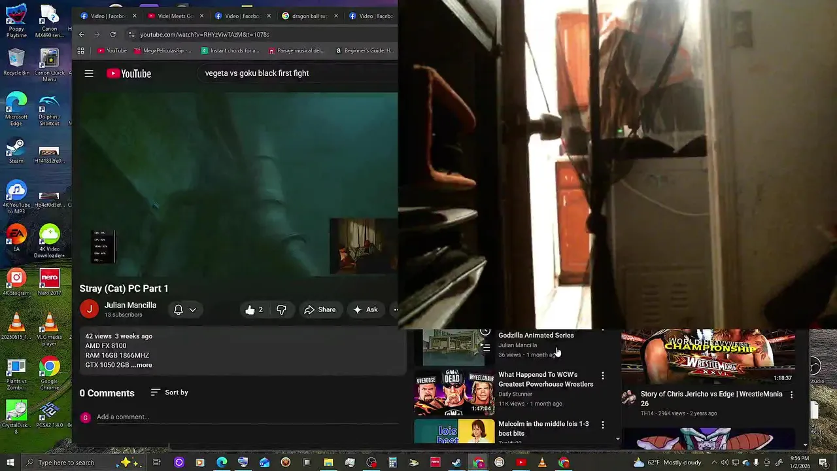
Task: Expand description with the ...more link
Action: click(x=141, y=365)
